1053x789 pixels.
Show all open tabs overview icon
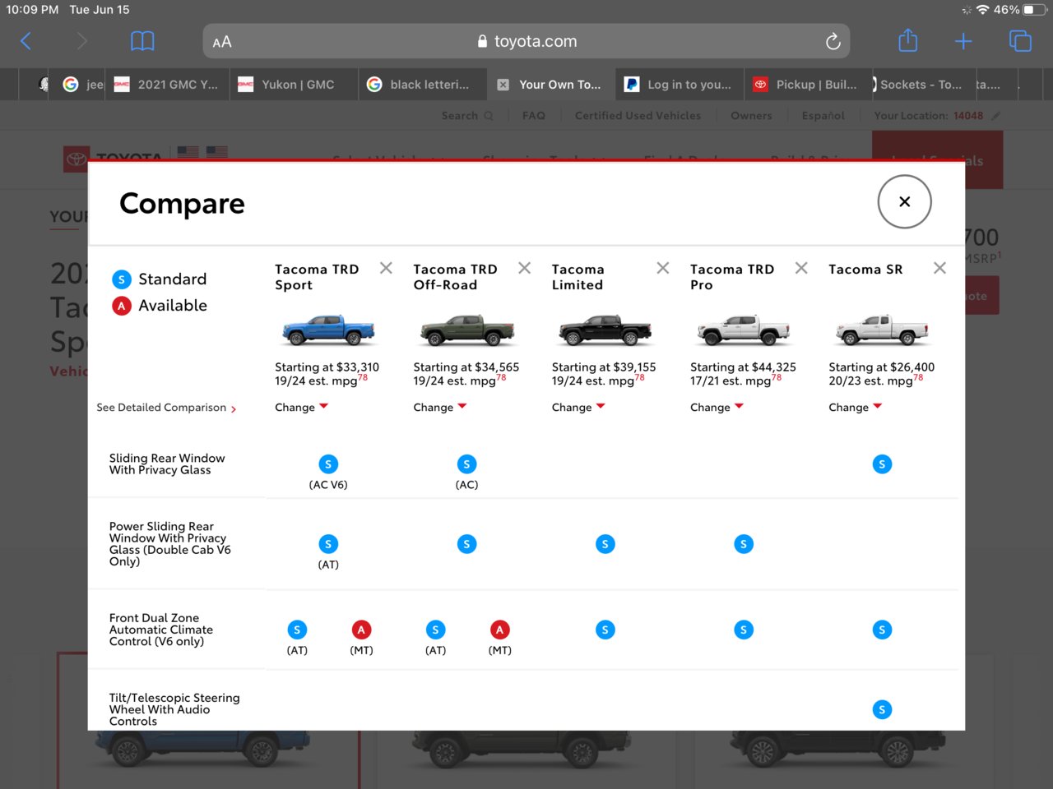pyautogui.click(x=1020, y=41)
